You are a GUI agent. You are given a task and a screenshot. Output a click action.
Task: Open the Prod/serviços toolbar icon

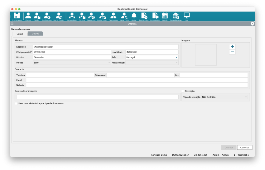pyautogui.click(x=17, y=16)
